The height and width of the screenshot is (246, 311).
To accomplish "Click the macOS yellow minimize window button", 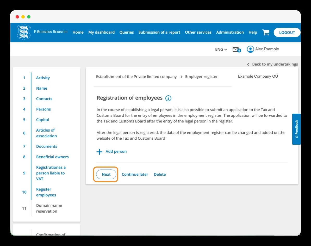I will (23, 17).
